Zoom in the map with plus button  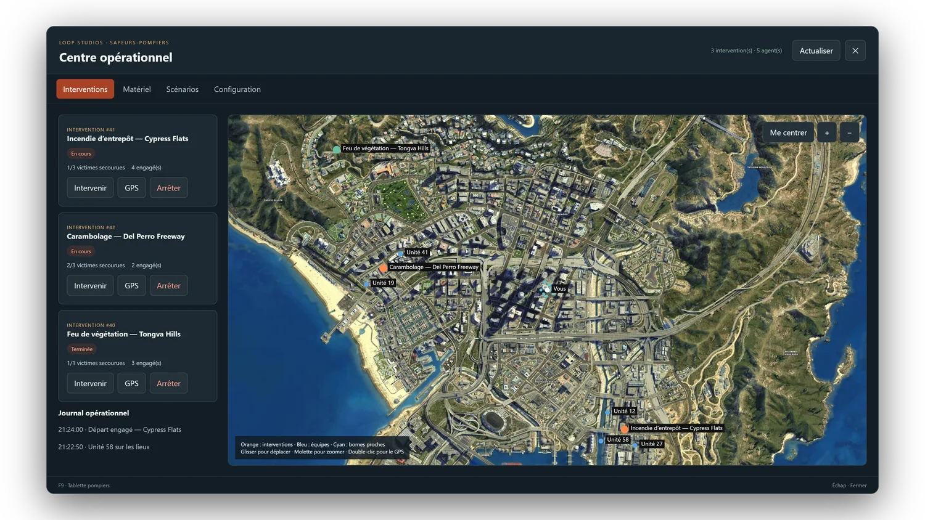tap(827, 132)
